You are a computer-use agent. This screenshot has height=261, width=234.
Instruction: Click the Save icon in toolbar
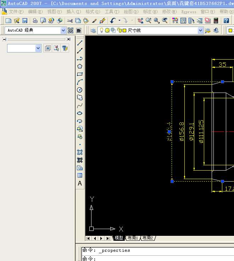point(25,21)
